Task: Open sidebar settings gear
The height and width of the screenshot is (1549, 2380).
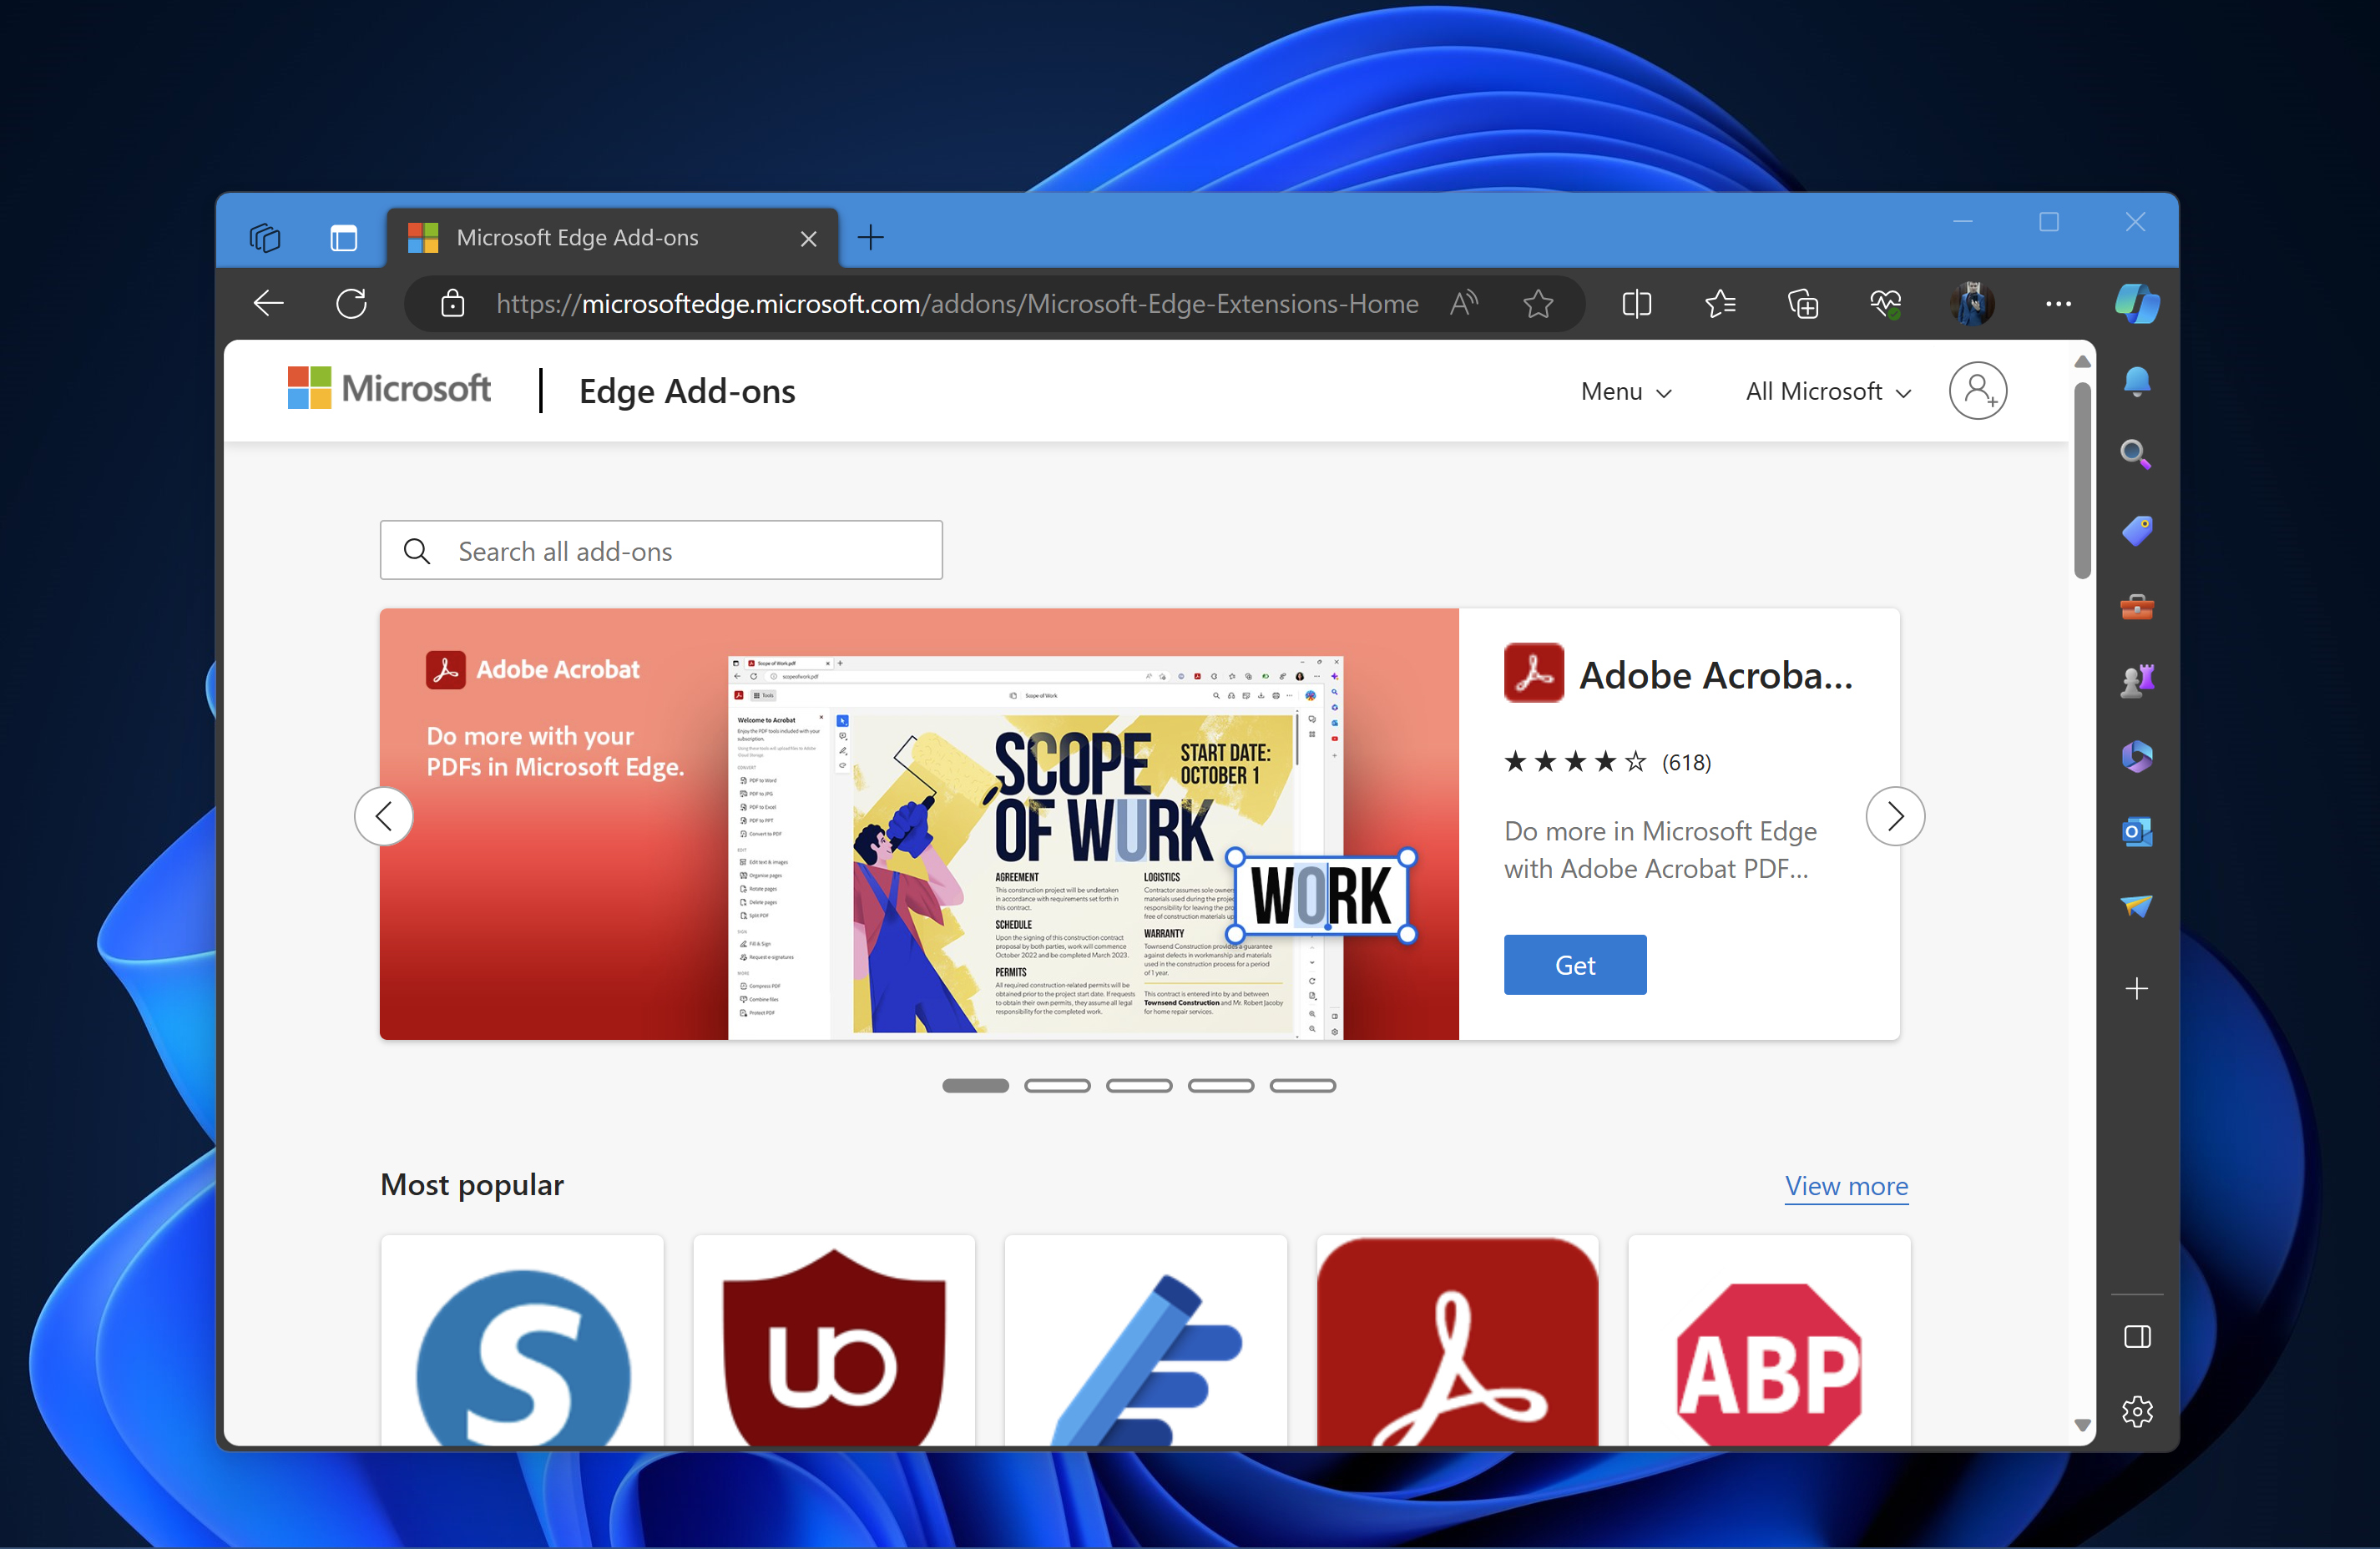Action: (x=2136, y=1411)
